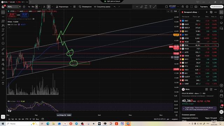Screen dimensions: 224x126
Task: Select the YTD date range
Action: click(x=27, y=119)
